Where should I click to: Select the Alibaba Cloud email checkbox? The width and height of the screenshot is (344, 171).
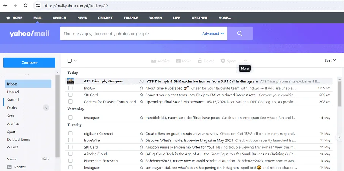[70, 154]
